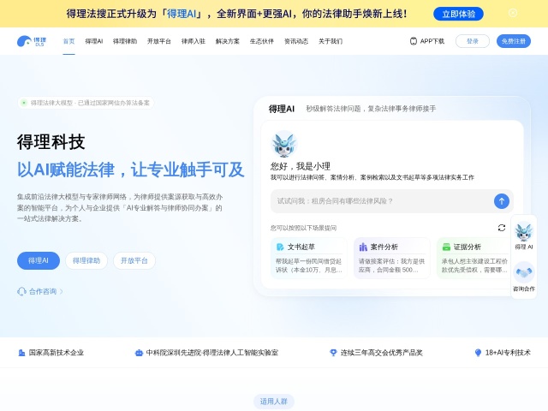Click the 得理 DLS logo
548x411 pixels.
coord(32,41)
